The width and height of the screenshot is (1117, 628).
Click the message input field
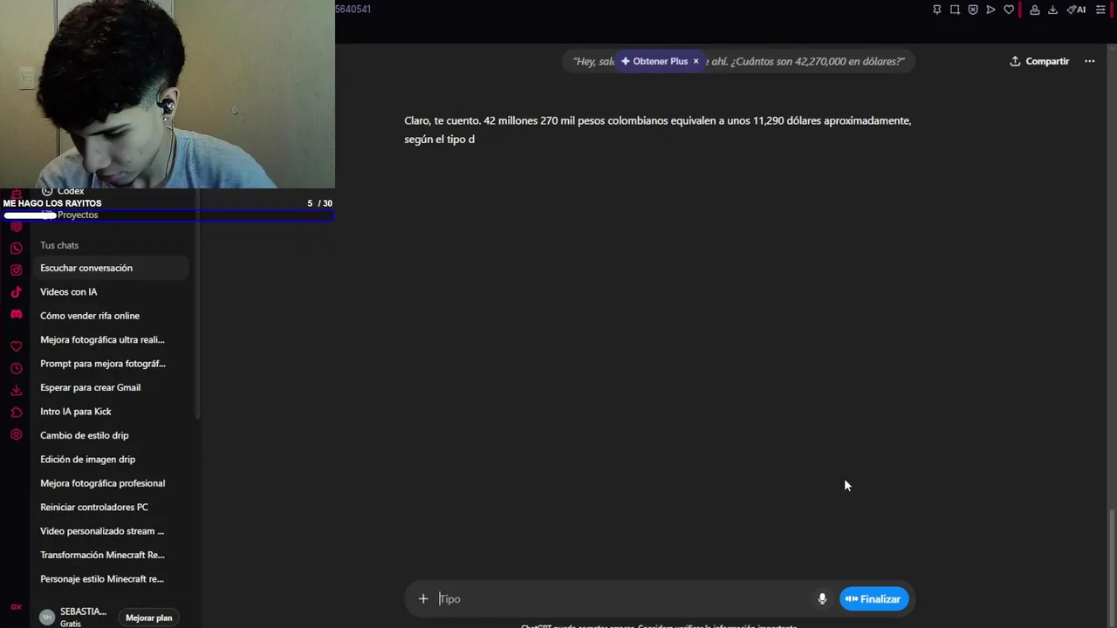click(624, 599)
